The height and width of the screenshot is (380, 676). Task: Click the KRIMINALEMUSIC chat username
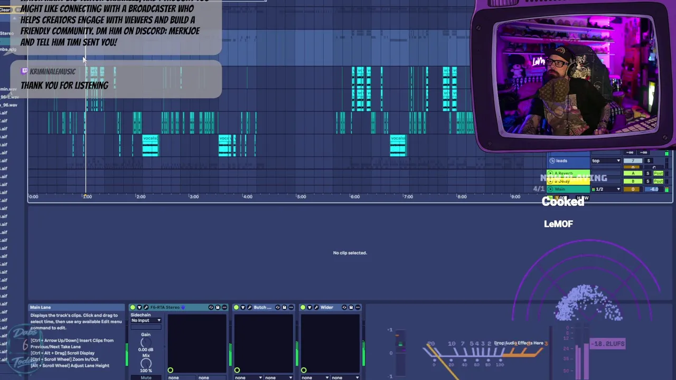tap(52, 71)
